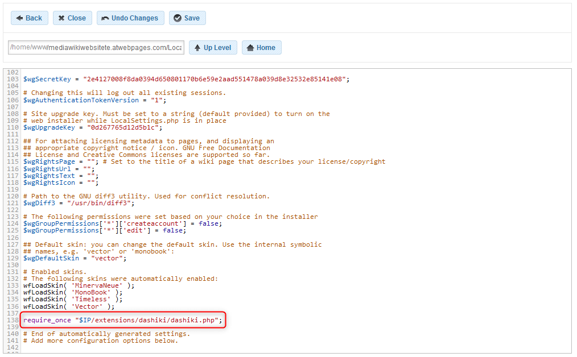577x357 pixels.
Task: Select the Back button
Action: 29,18
